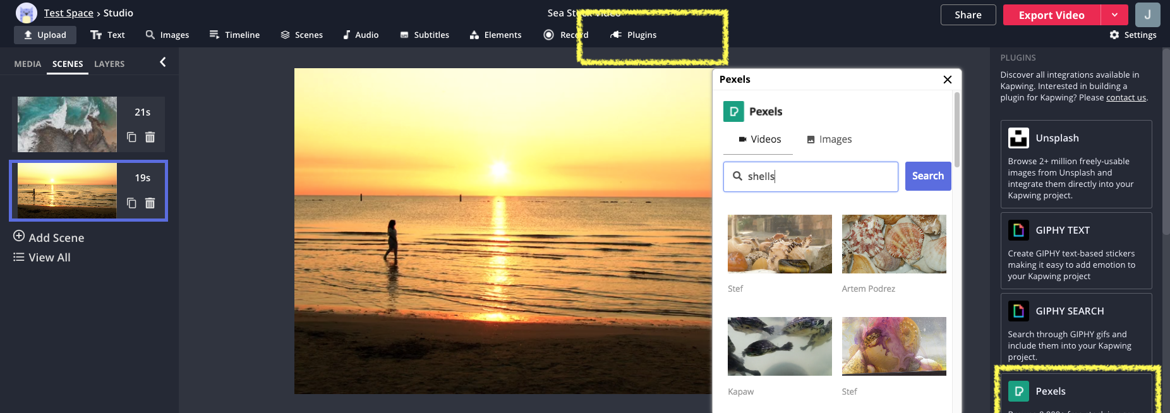Delete the 21s scene
The height and width of the screenshot is (413, 1170).
(150, 137)
